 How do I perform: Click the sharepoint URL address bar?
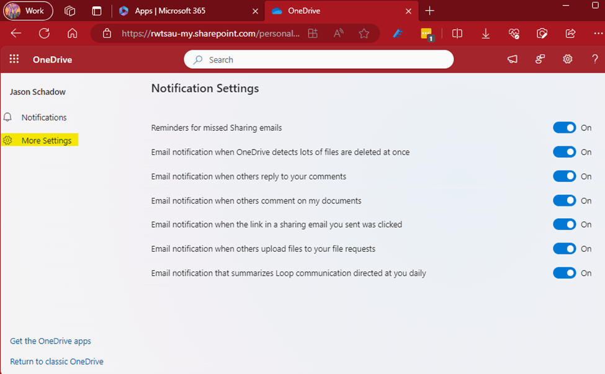click(211, 33)
